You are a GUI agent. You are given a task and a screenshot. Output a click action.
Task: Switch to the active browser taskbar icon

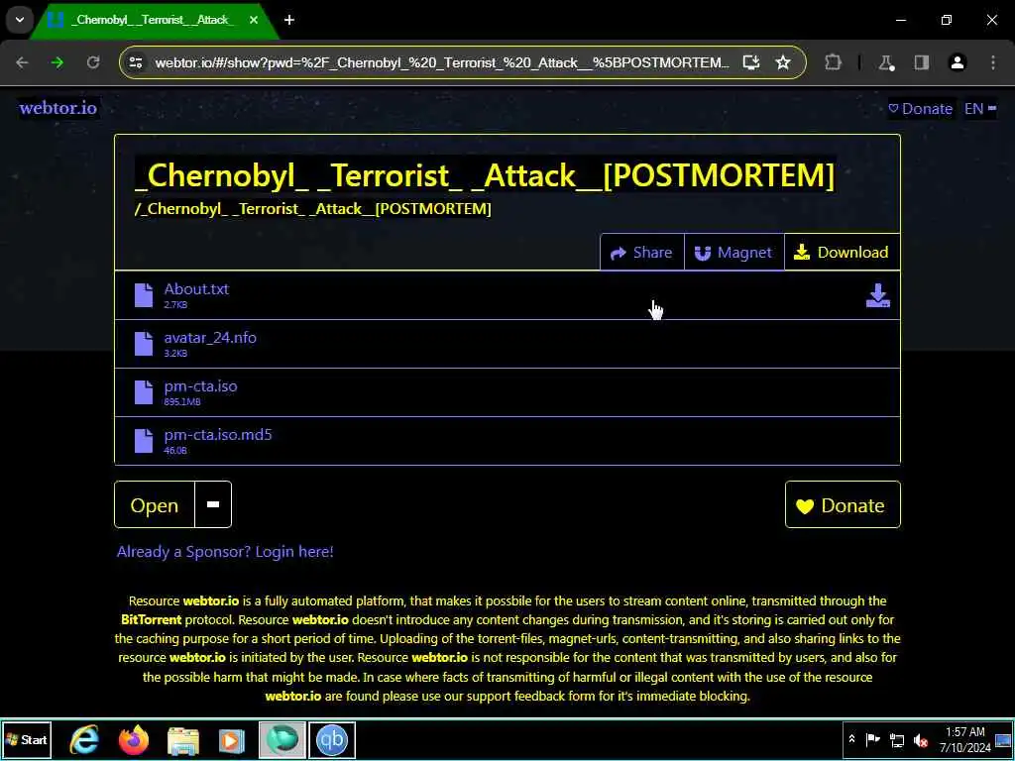[282, 739]
